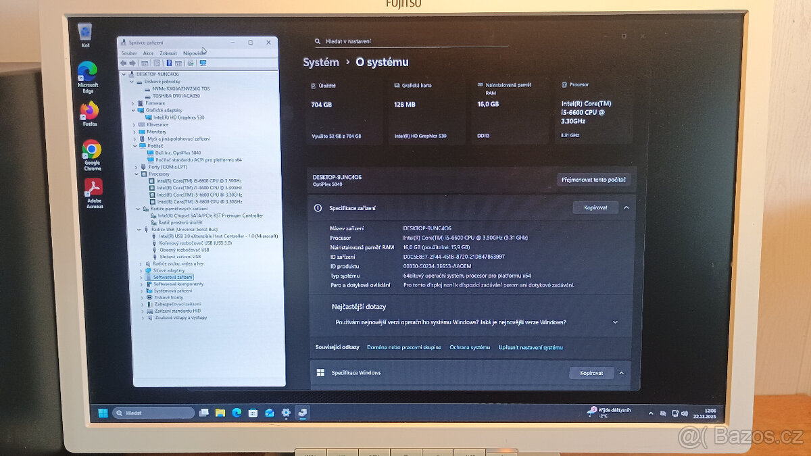Click the Properties toolbar icon in Device Manager
811x456 pixels.
(157, 63)
